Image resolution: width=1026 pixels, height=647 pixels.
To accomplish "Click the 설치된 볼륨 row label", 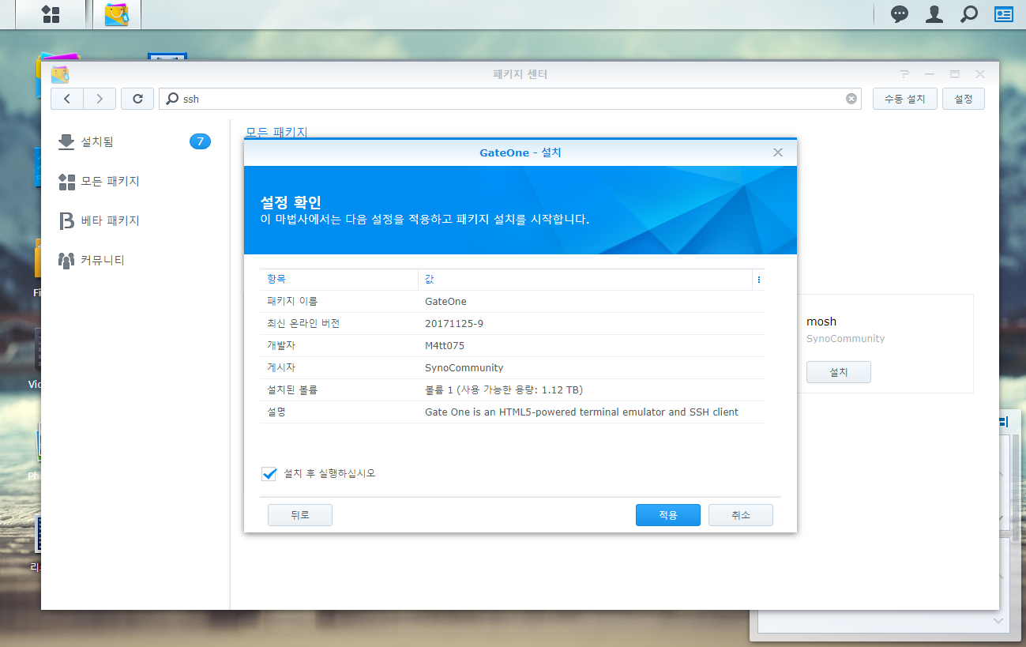I will click(292, 390).
